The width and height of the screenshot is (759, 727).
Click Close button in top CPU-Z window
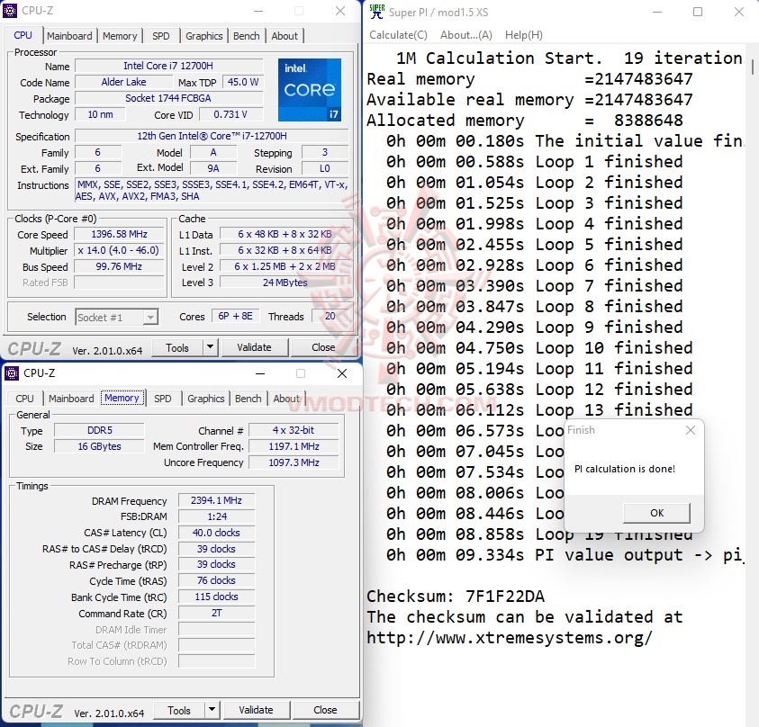tap(323, 347)
